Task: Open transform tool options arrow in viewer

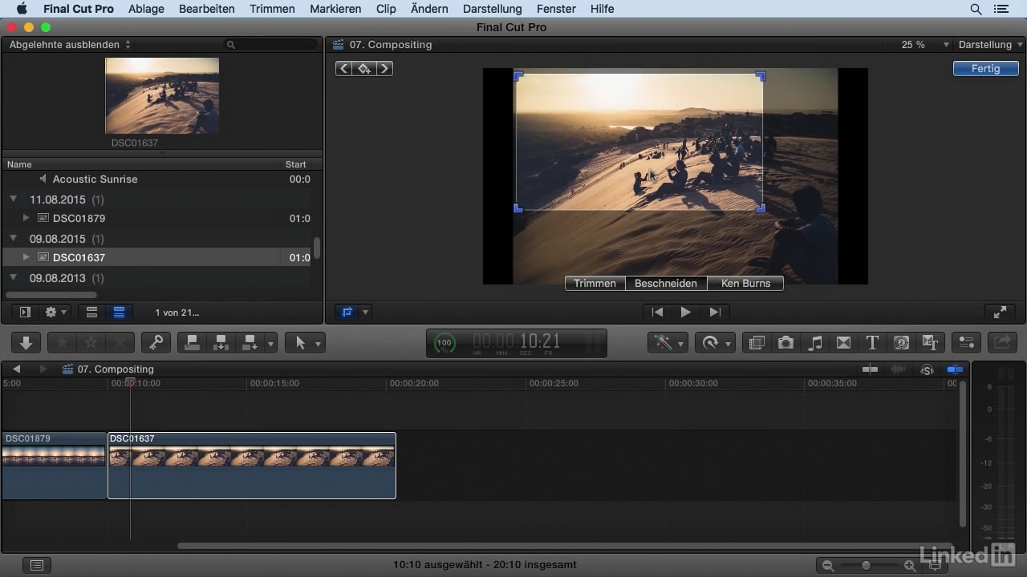Action: (x=366, y=312)
